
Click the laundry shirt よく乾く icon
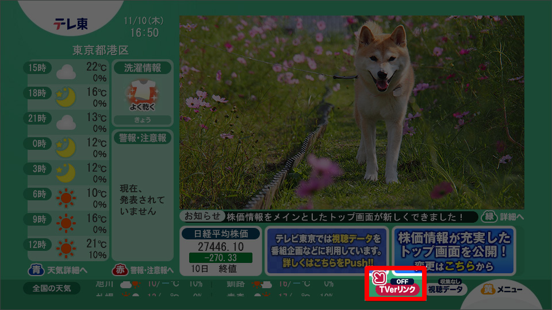coord(142,95)
